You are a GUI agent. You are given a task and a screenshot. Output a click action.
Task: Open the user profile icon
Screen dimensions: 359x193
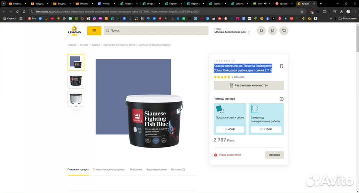tap(261, 31)
